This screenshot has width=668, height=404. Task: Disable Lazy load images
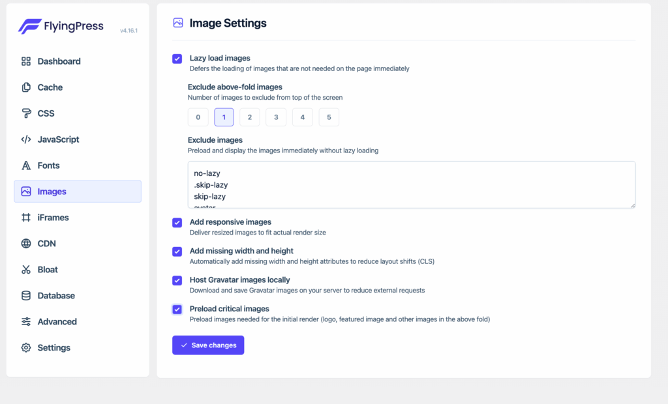[x=177, y=59]
